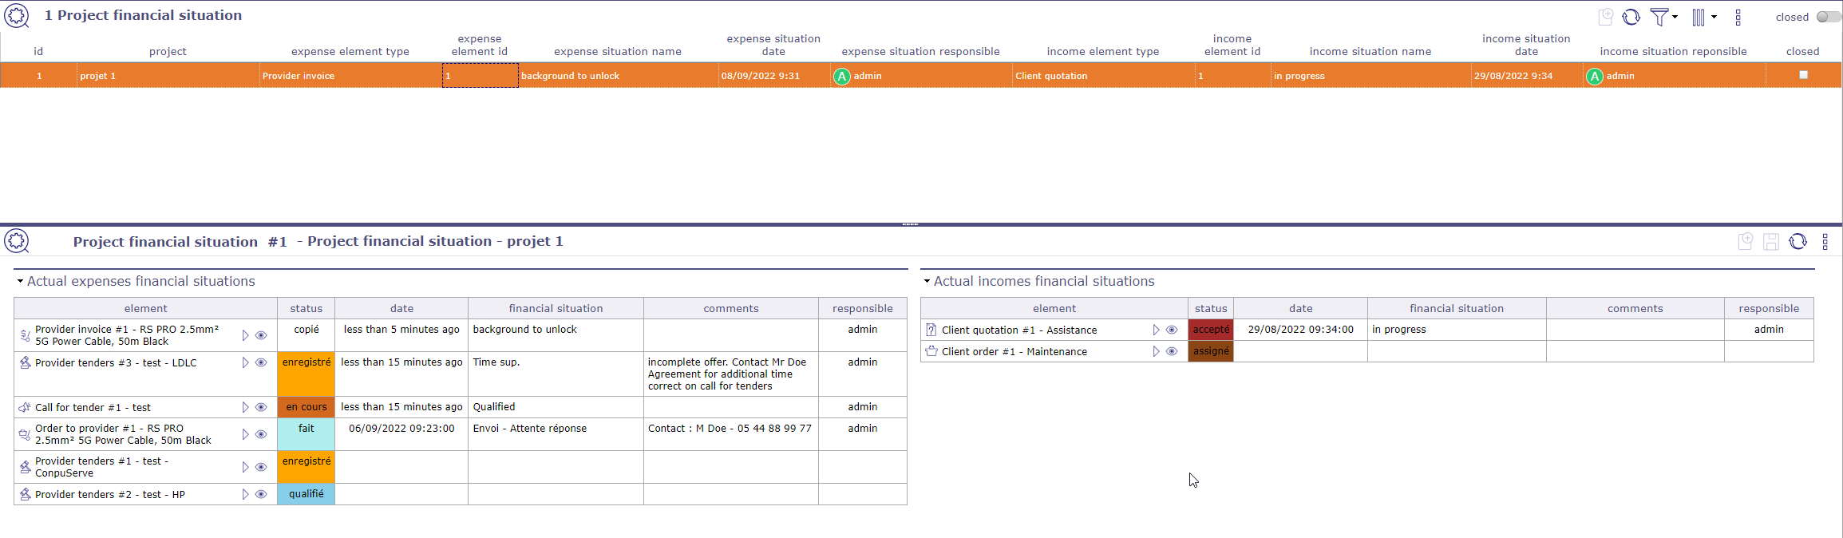1843x538 pixels.
Task: Click the columns selector icon
Action: point(1699,17)
